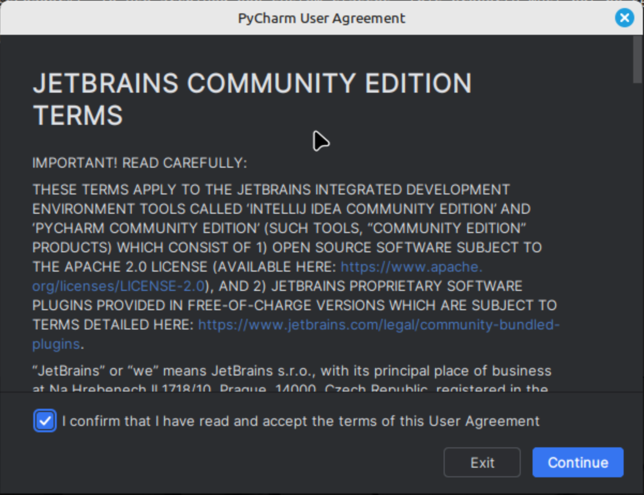The height and width of the screenshot is (495, 644).
Task: Click the blue Continue button to proceed
Action: coord(577,462)
